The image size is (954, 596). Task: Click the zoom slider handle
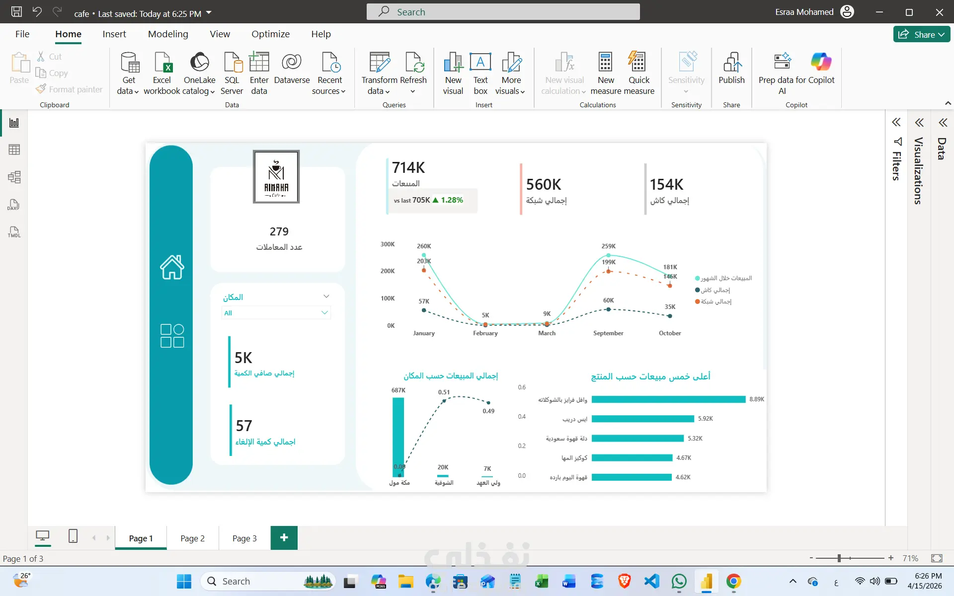tap(839, 558)
